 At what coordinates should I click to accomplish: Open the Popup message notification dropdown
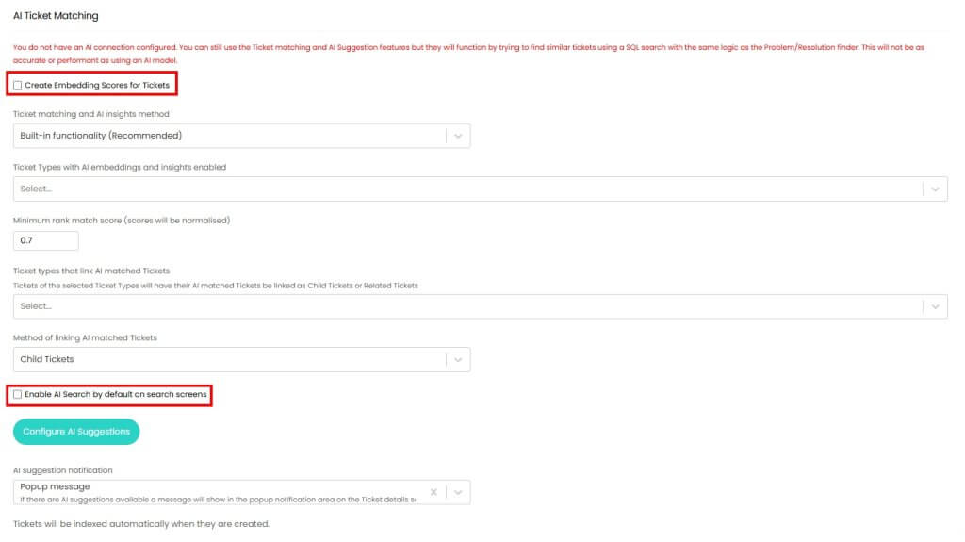[x=217, y=492]
